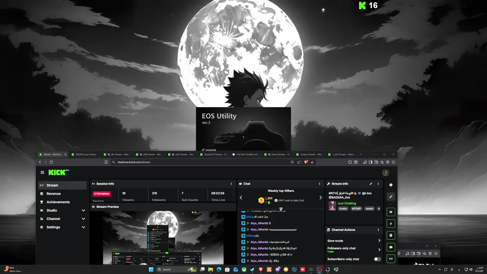Open the browser zoom magnifier icon

click(x=292, y=162)
